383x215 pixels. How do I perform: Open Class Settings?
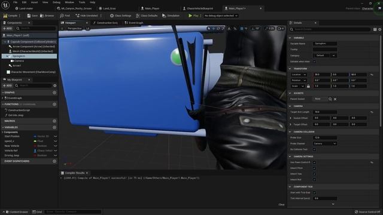click(120, 16)
